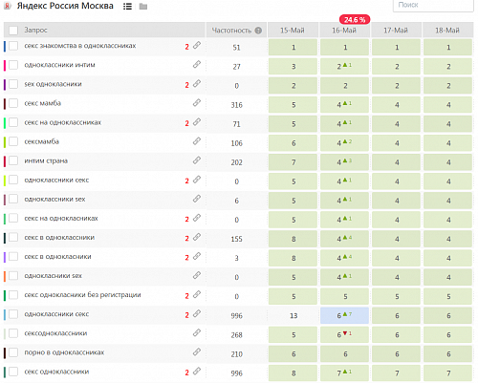Click frequency value 202

click(x=236, y=162)
